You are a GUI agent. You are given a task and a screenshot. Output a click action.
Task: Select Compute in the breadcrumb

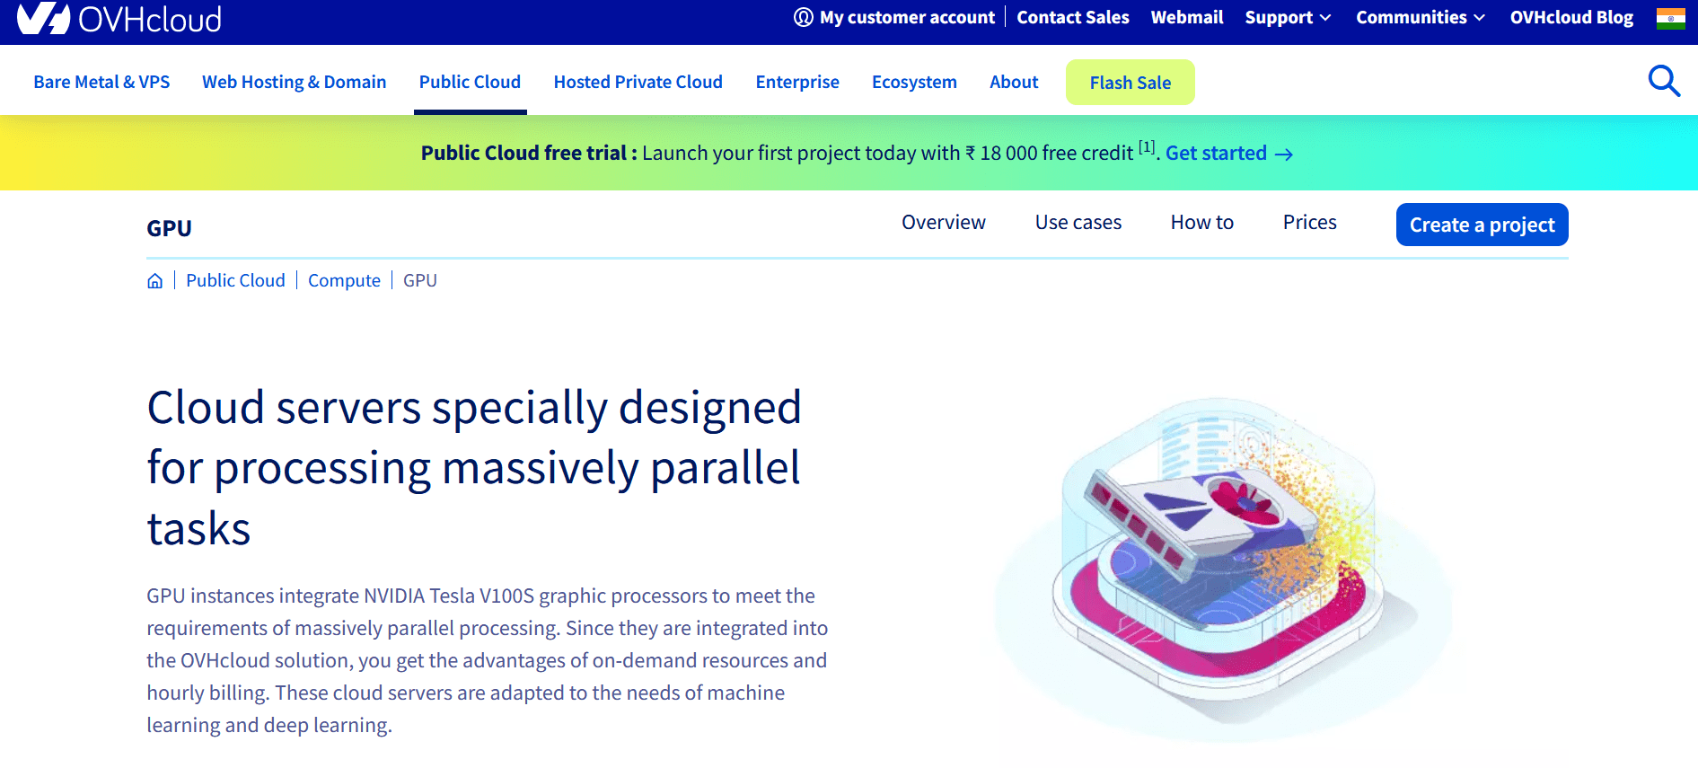pos(344,281)
